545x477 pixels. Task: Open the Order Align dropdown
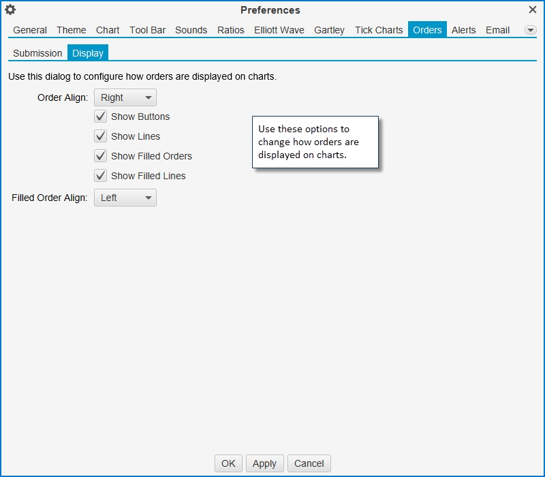coord(125,97)
